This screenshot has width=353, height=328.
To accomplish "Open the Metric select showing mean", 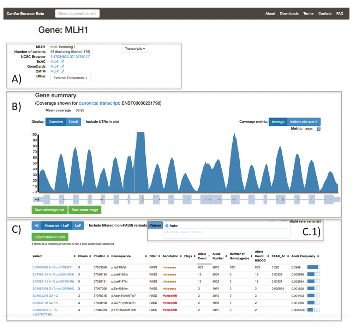I will (312, 129).
